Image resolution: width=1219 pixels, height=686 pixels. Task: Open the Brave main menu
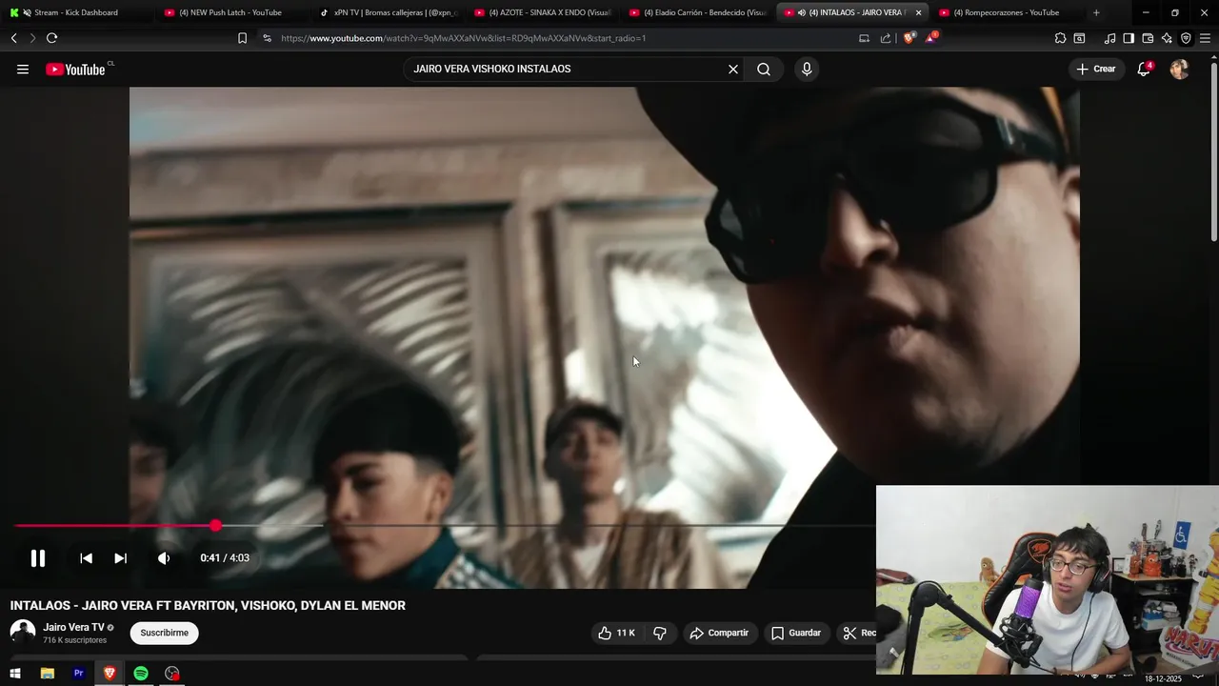(x=1205, y=38)
